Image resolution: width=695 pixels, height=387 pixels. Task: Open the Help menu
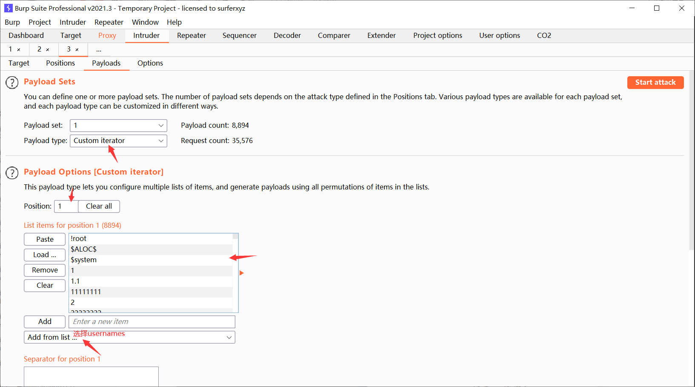(174, 22)
